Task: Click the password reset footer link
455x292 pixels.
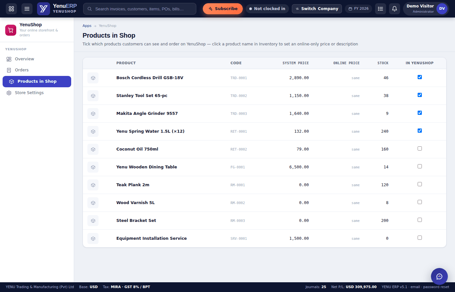Action: point(436,287)
